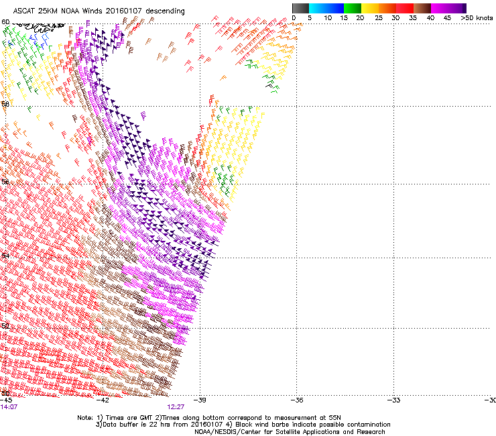496x436 pixels.
Task: Click the legend label '40'
Action: (430, 18)
